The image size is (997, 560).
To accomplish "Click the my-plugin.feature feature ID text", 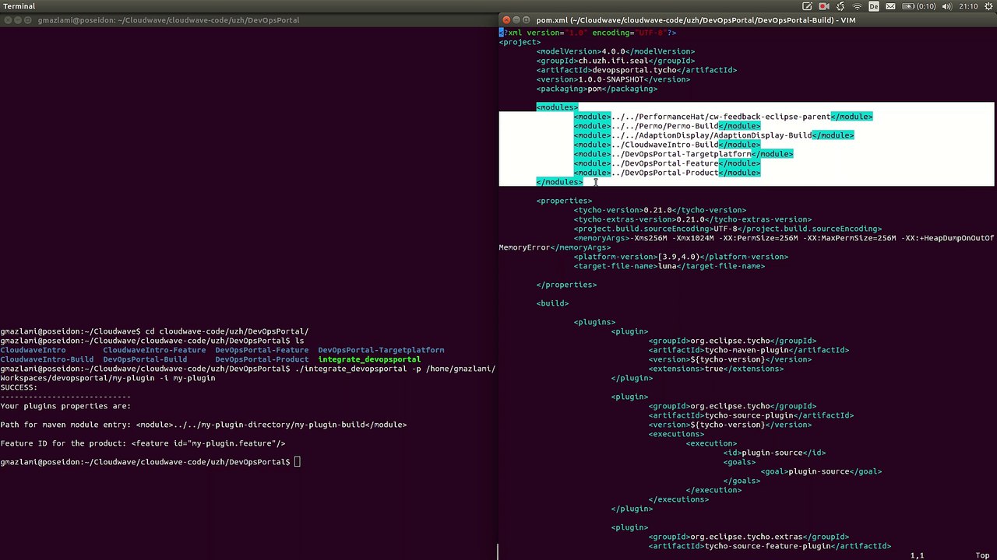I will [208, 443].
